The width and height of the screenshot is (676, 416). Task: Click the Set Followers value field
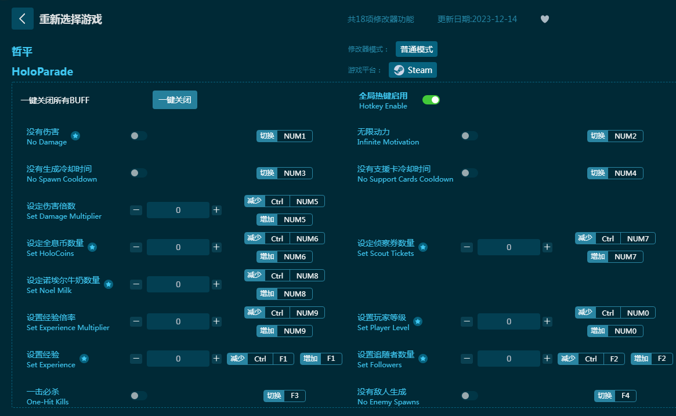[x=509, y=358]
